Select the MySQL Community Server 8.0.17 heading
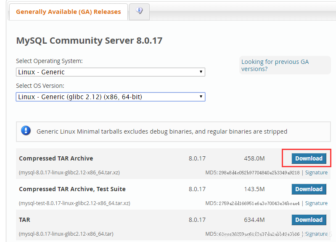Image resolution: width=336 pixels, height=242 pixels. coord(89,40)
